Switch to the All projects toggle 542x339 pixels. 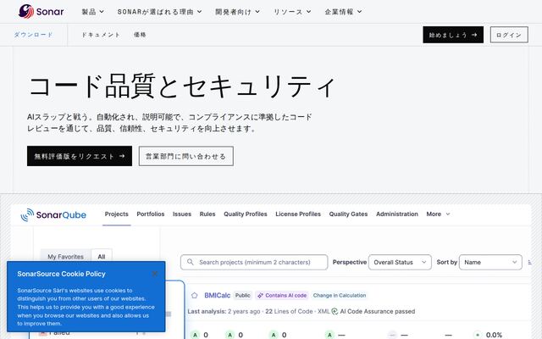pyautogui.click(x=102, y=256)
